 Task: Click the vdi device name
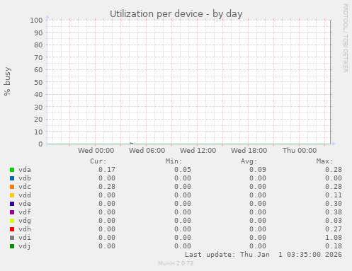25,238
